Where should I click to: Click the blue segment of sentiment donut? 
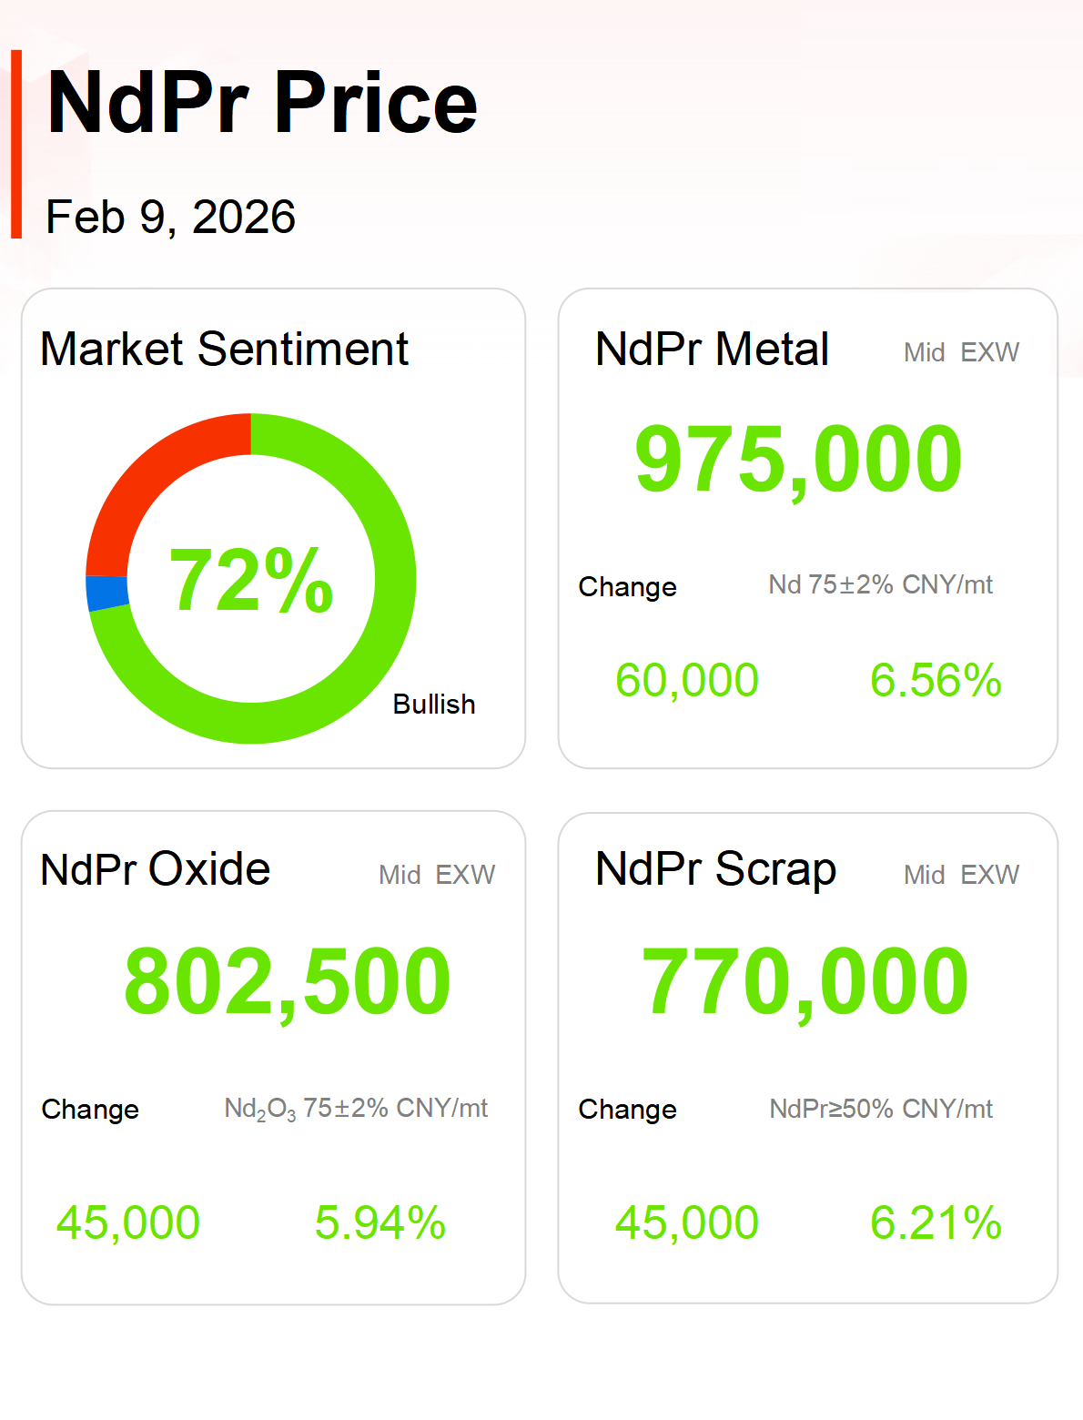point(106,593)
